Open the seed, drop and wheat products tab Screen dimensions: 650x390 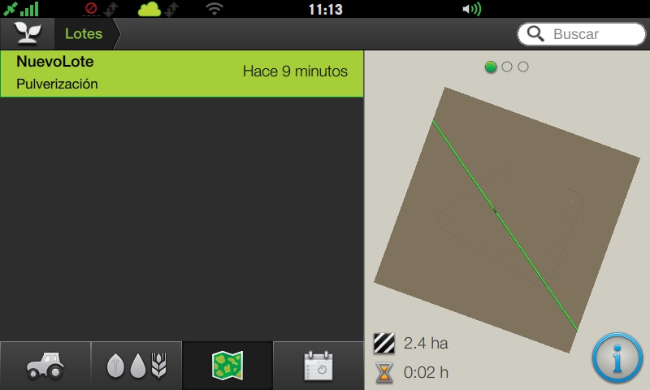136,366
